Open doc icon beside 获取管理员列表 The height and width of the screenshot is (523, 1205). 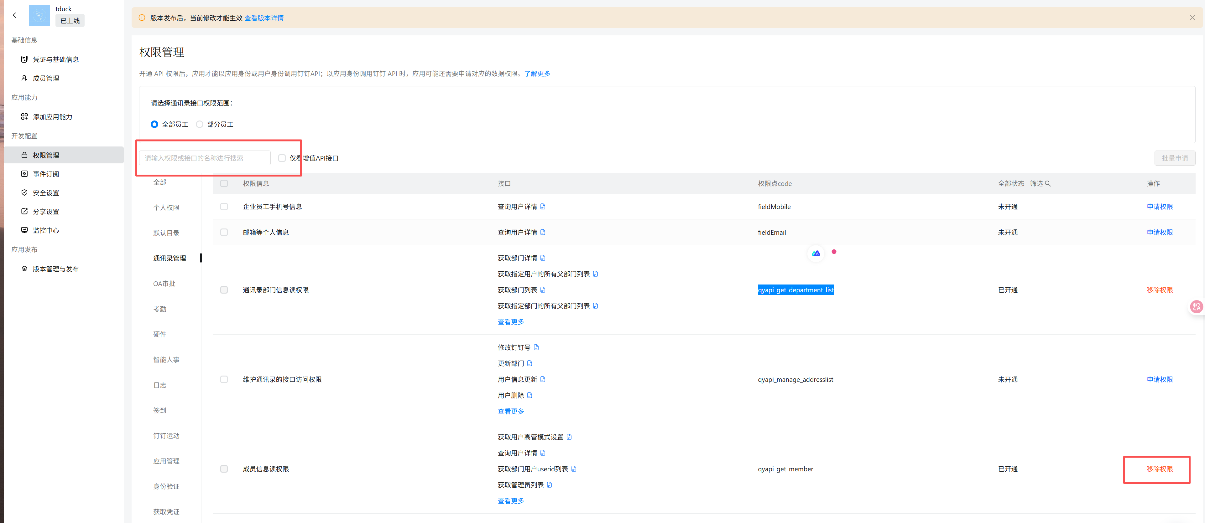point(549,485)
